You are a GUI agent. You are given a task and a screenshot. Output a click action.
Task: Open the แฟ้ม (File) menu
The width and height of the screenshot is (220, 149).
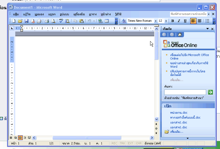[x=16, y=14]
